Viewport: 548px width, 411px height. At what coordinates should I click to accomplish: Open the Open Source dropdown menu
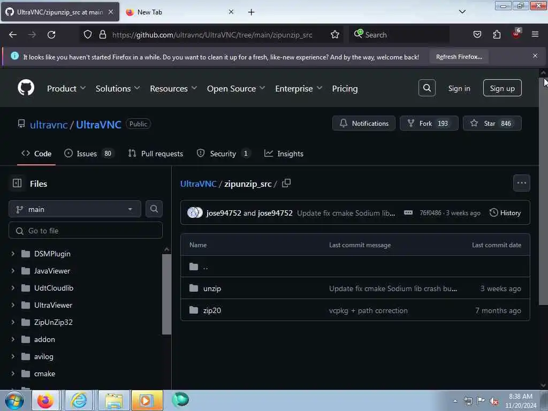click(236, 88)
